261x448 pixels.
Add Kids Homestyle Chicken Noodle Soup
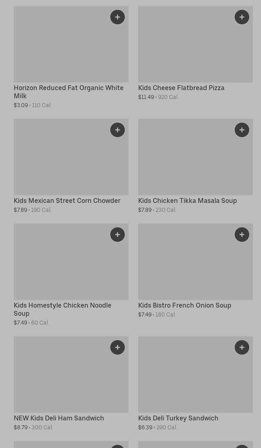point(118,235)
